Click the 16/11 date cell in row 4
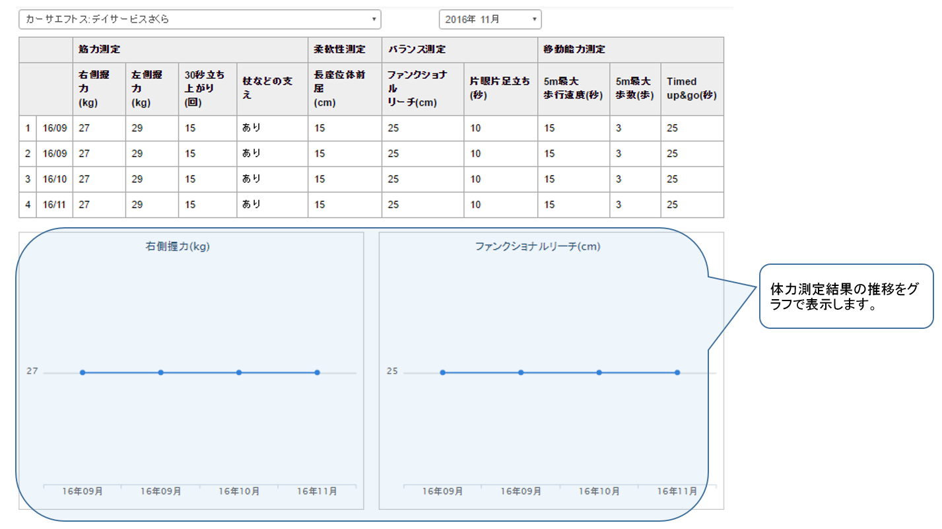Image resolution: width=942 pixels, height=529 pixels. click(x=55, y=205)
